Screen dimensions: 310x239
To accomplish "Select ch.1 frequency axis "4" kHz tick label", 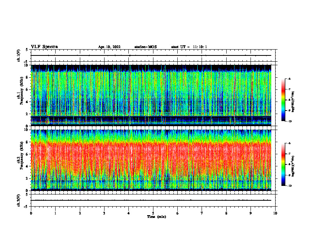I will (27, 102).
